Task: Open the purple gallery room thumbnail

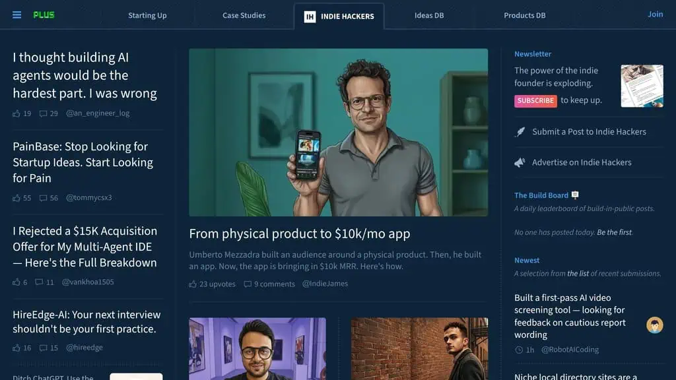Action: (x=257, y=349)
